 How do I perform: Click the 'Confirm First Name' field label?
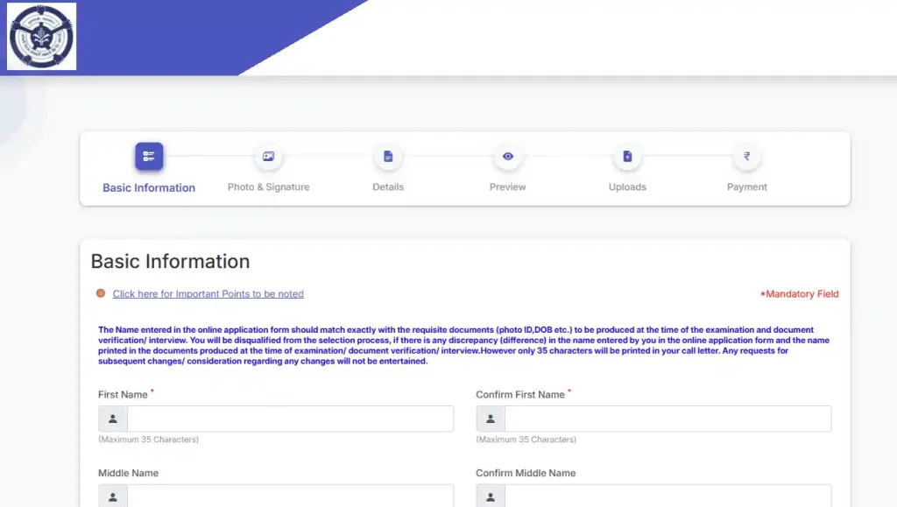tap(520, 394)
